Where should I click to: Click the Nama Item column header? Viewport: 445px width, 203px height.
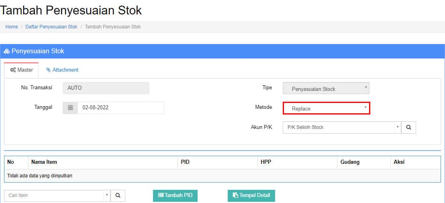[x=44, y=162]
